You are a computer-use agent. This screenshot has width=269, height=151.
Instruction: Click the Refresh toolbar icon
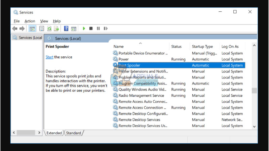pos(49,29)
